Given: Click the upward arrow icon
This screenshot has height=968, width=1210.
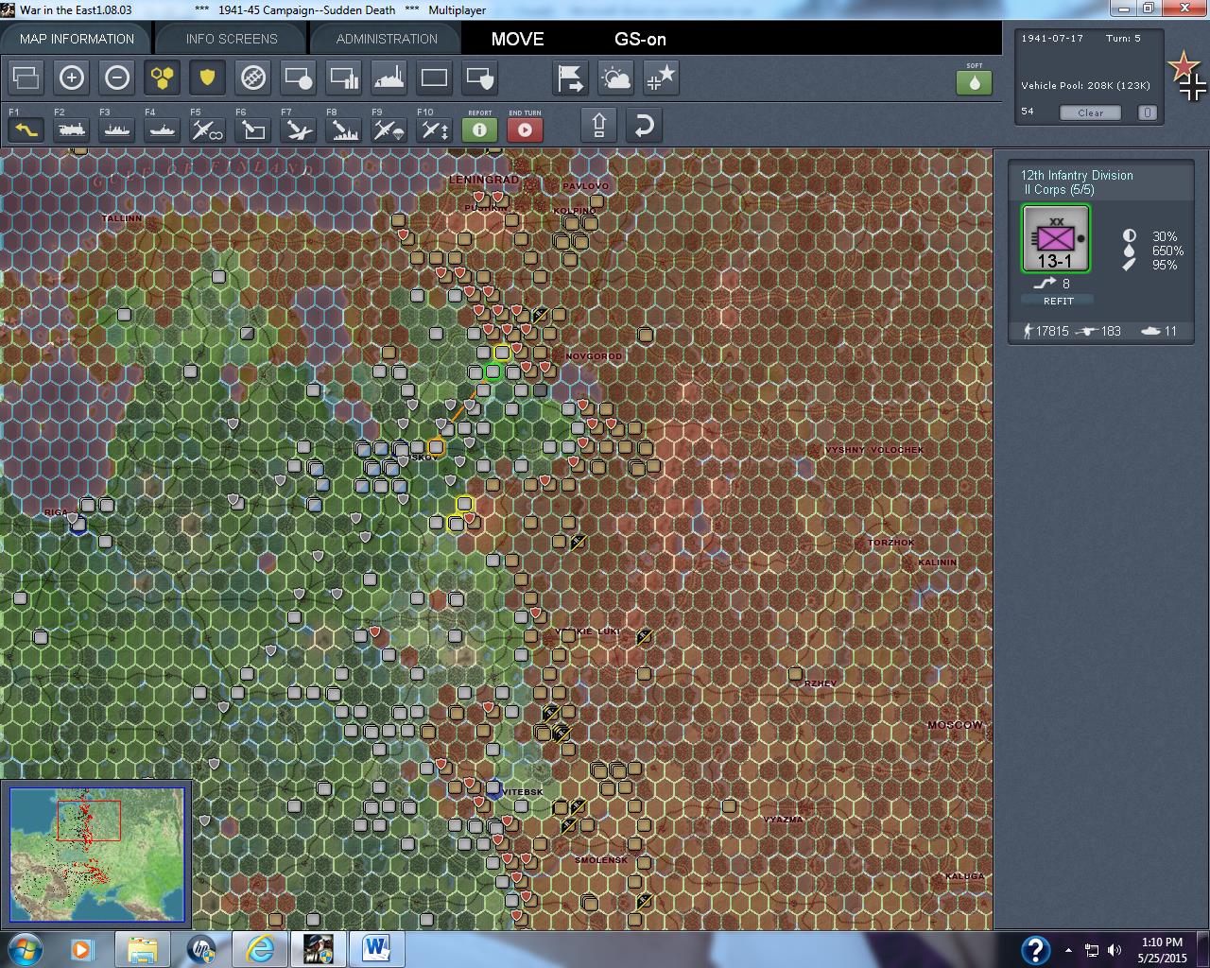Looking at the screenshot, I should pos(598,126).
